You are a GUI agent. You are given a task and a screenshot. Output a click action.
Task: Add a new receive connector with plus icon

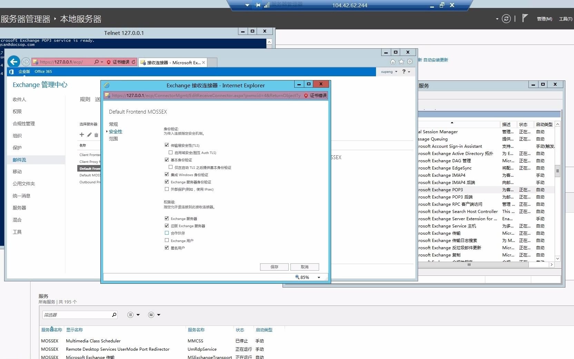coord(82,135)
